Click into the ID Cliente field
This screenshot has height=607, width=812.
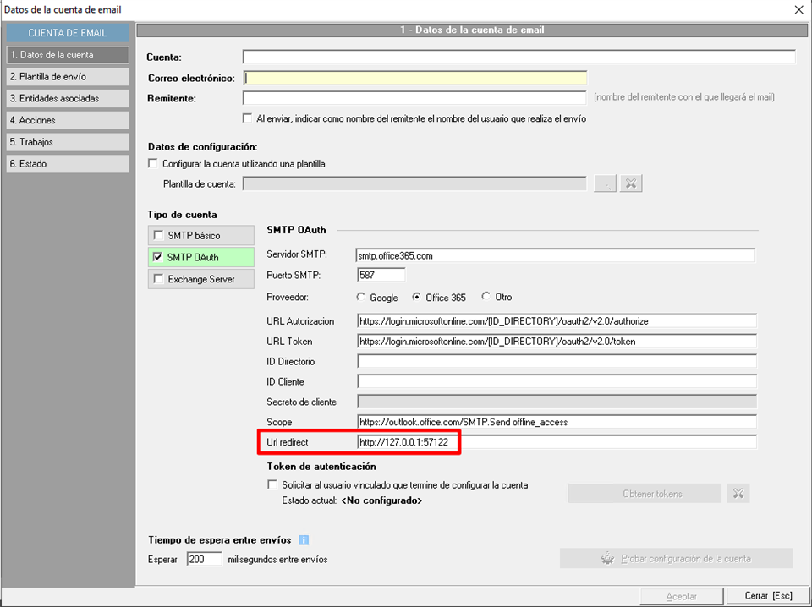coord(556,382)
